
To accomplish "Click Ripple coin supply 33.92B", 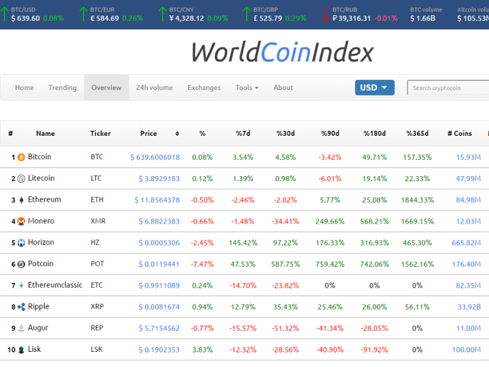I will tap(469, 307).
